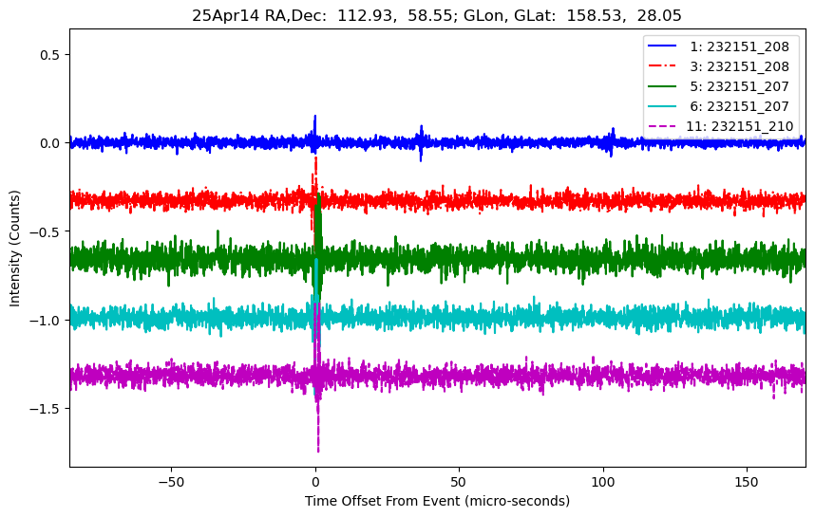The width and height of the screenshot is (815, 517).
Task: Click the 'Intensity (Counts)' y-axis label
Action: coord(14,249)
